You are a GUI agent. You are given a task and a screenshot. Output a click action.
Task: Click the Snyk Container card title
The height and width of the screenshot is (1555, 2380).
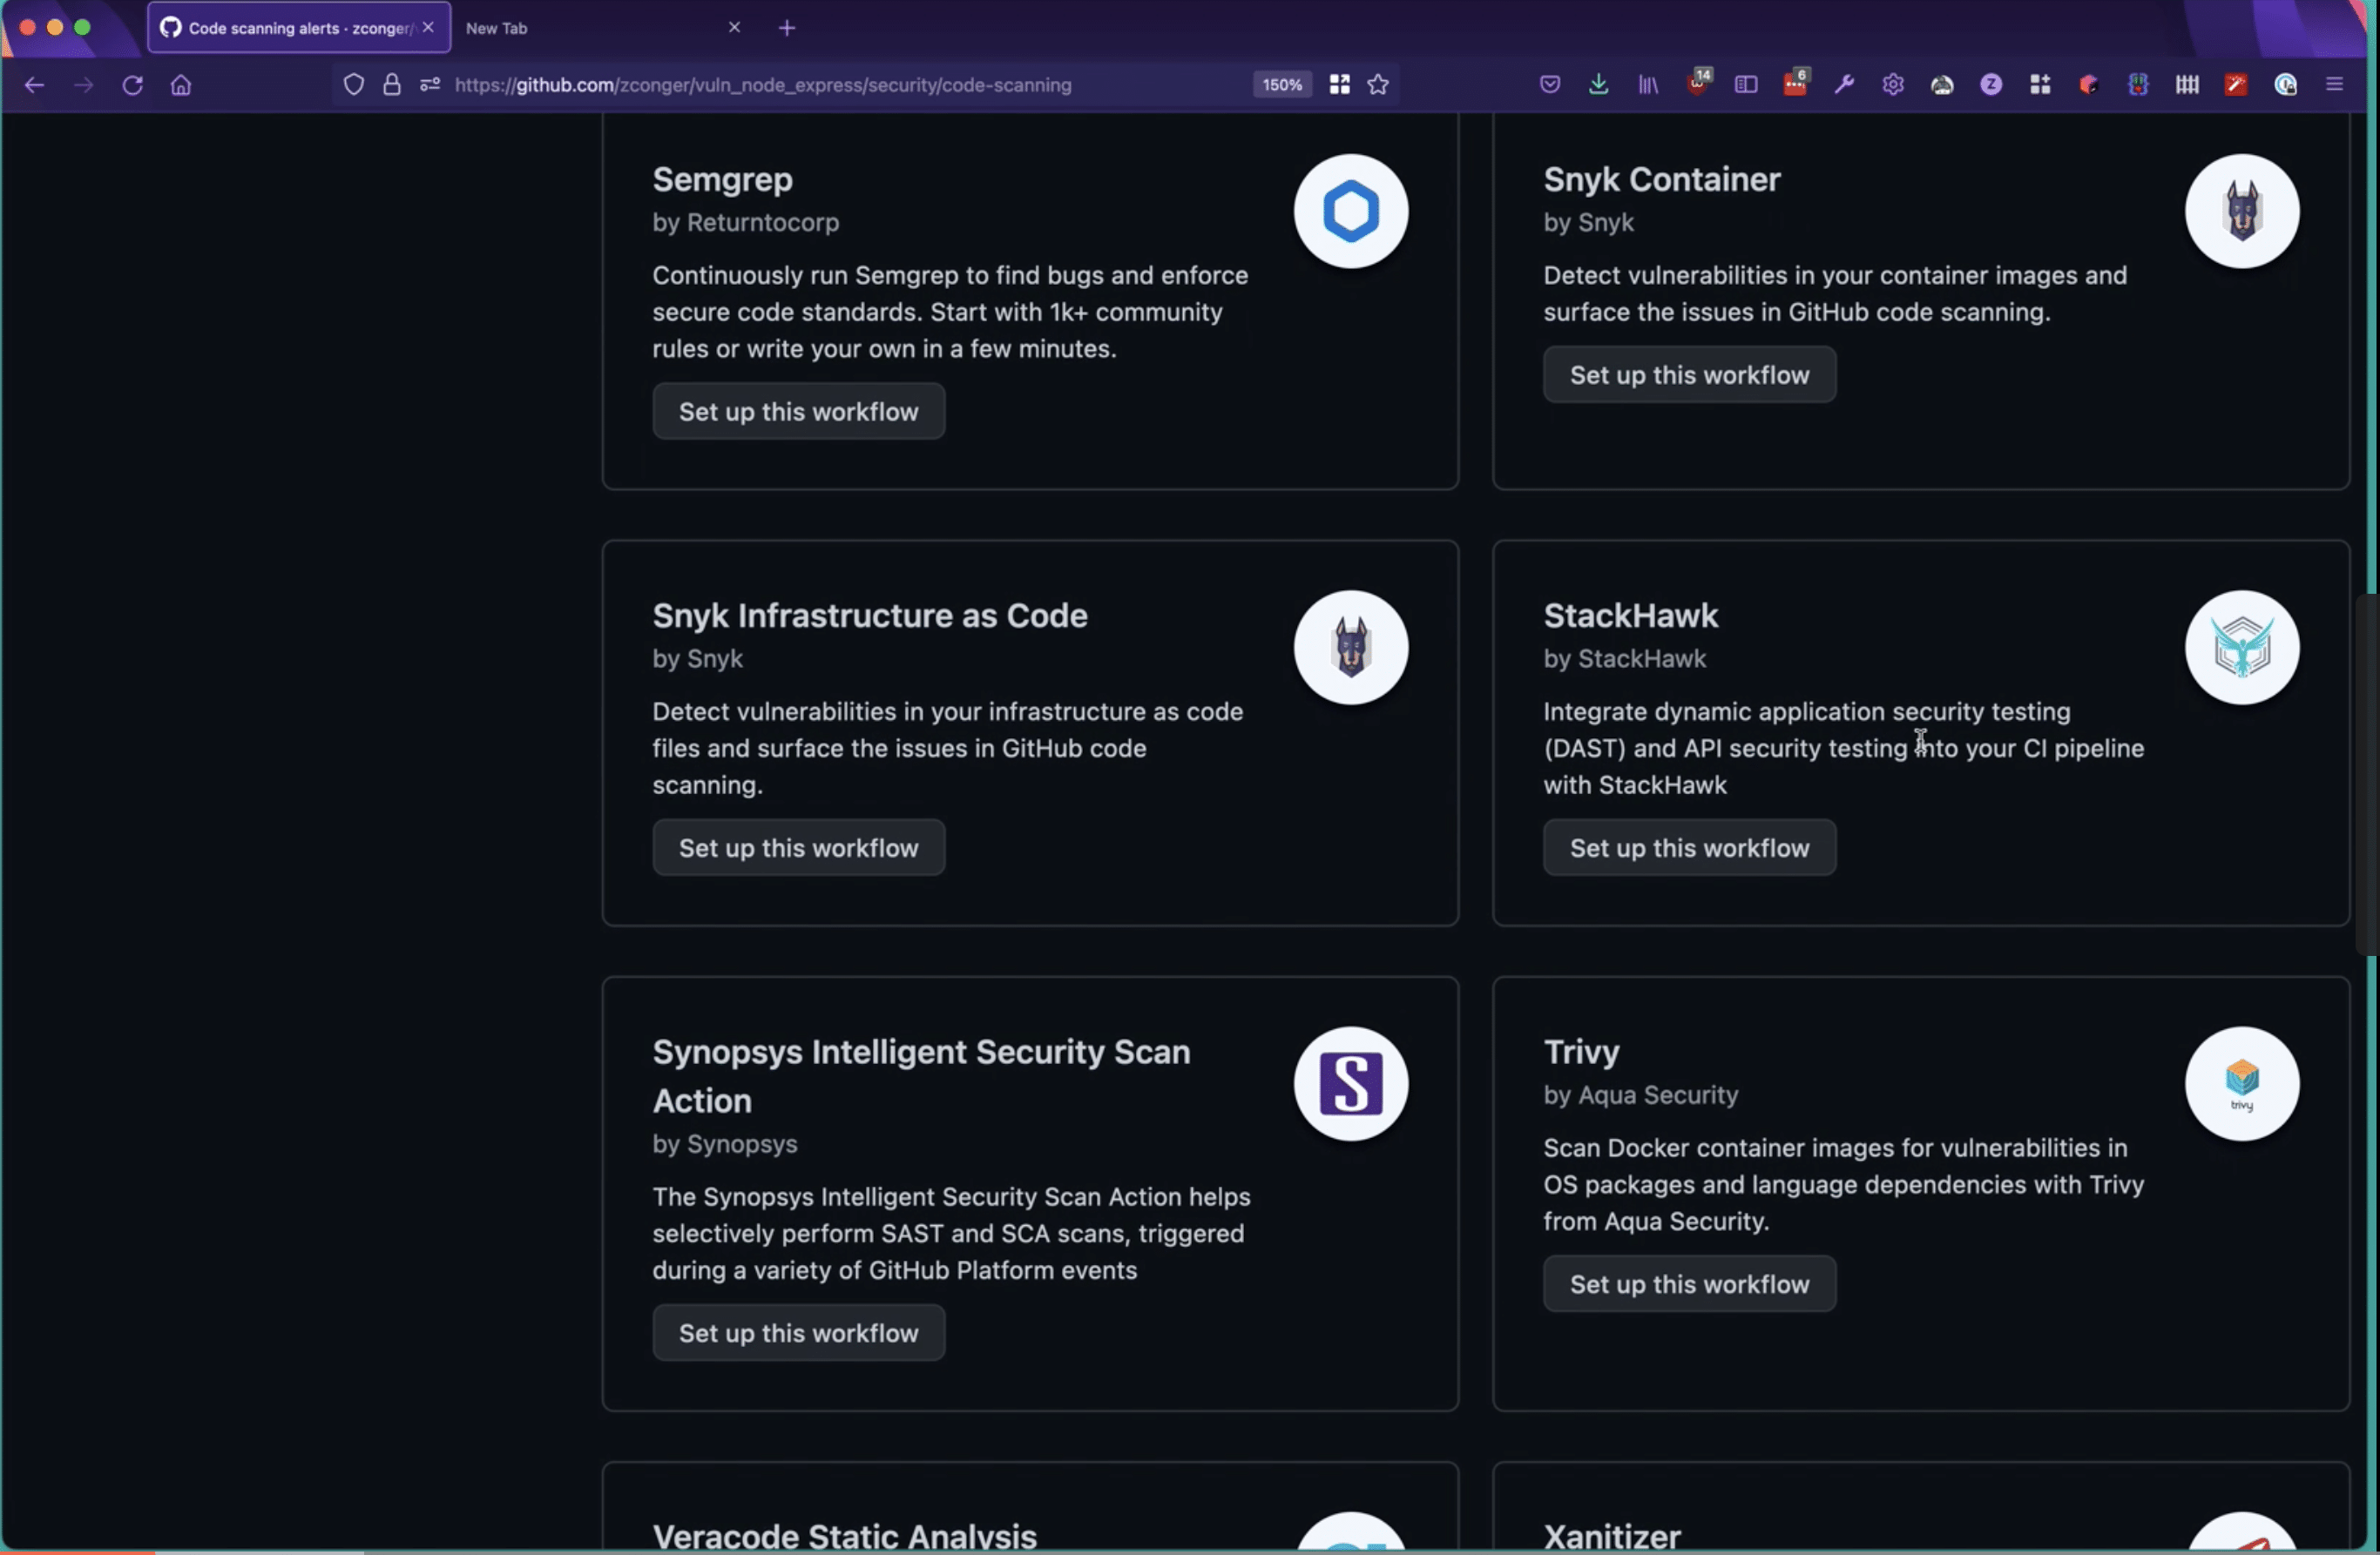pos(1662,180)
